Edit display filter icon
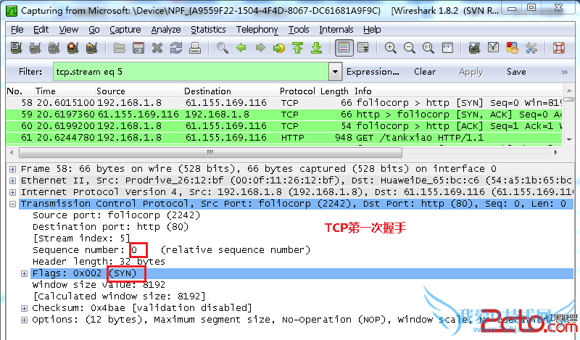The image size is (580, 340). 494,48
